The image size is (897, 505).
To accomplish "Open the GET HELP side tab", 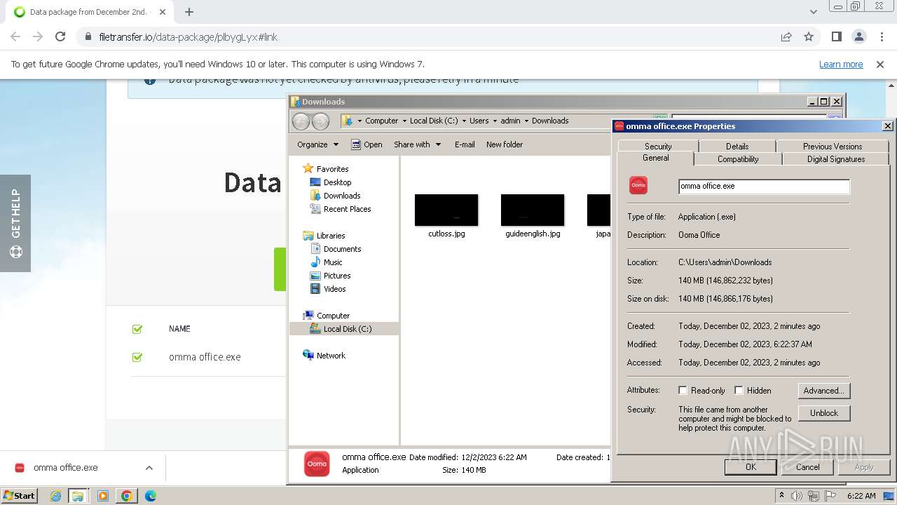I will coord(15,223).
